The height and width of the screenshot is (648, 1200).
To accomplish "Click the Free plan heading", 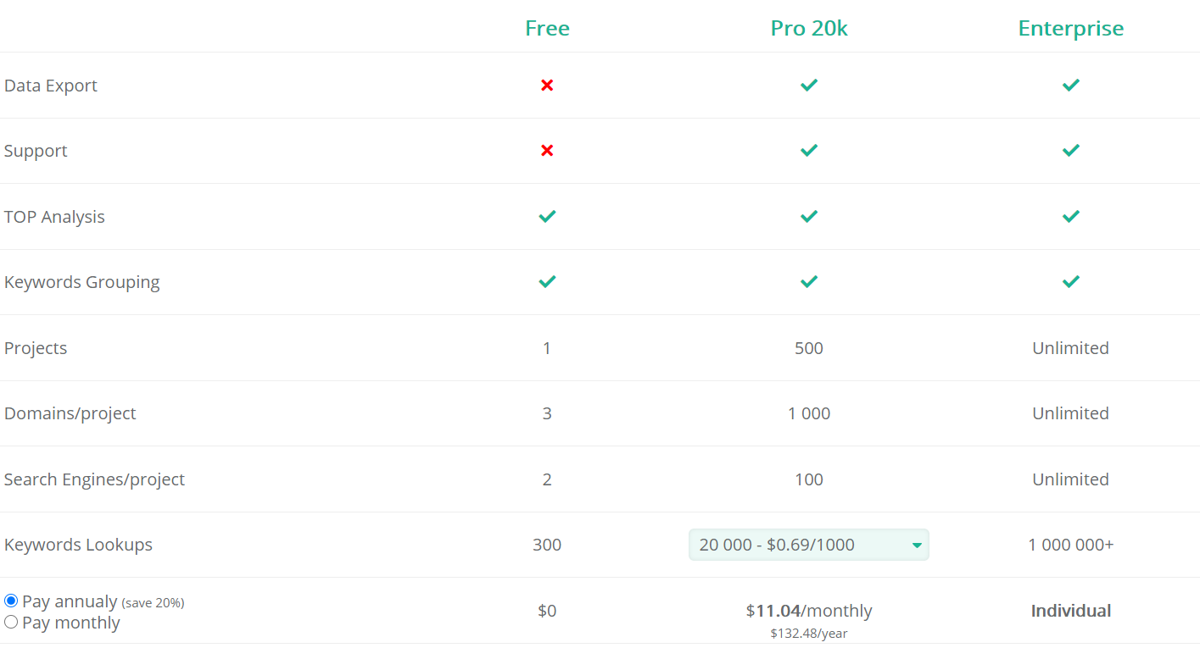I will (547, 28).
